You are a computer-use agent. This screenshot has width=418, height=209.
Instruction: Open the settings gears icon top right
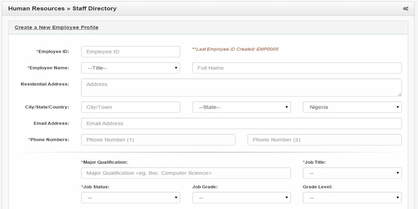pyautogui.click(x=405, y=9)
